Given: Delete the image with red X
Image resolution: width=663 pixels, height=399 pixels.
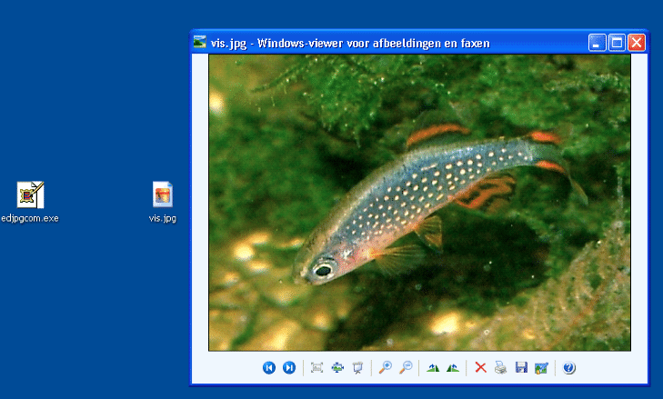Looking at the screenshot, I should 480,368.
